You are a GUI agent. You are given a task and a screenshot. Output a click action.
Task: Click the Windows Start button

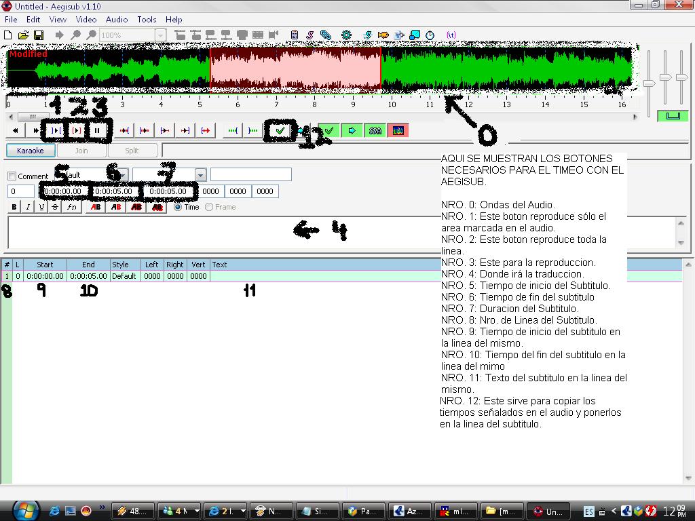(x=26, y=510)
